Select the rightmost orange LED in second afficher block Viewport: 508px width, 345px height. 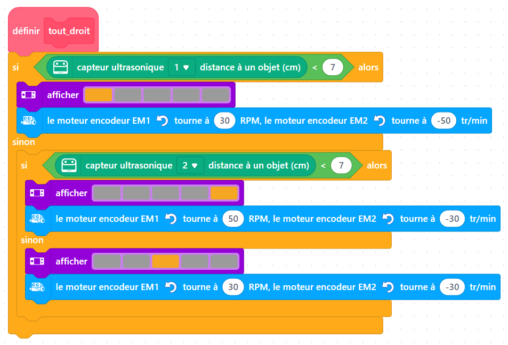point(224,193)
